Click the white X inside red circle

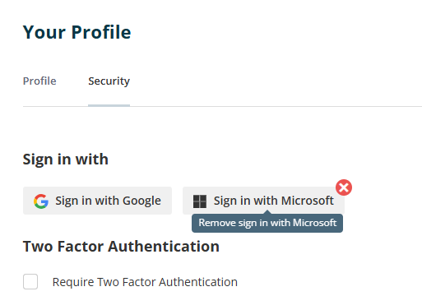[x=344, y=187]
